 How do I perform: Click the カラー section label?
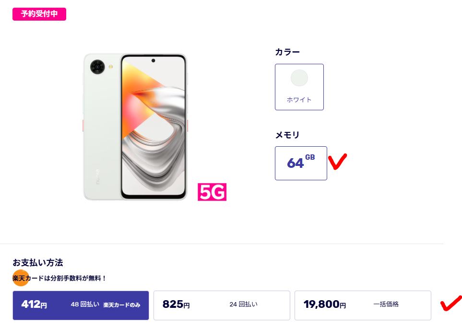coord(287,52)
